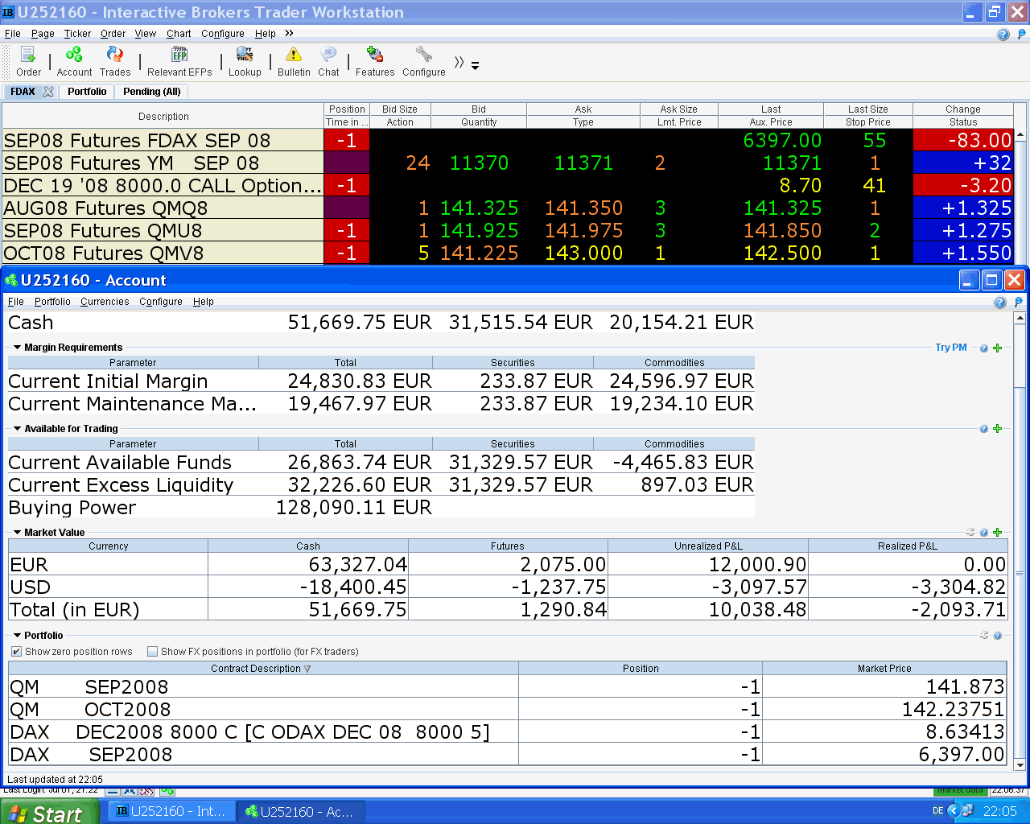Open the File menu in Trader Workstation
This screenshot has width=1030, height=824.
pyautogui.click(x=13, y=34)
